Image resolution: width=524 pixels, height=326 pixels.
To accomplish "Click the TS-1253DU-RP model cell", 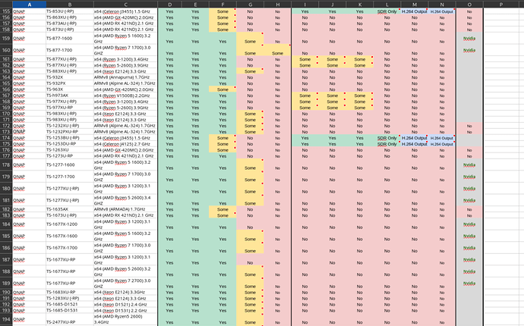I will pyautogui.click(x=70, y=144).
